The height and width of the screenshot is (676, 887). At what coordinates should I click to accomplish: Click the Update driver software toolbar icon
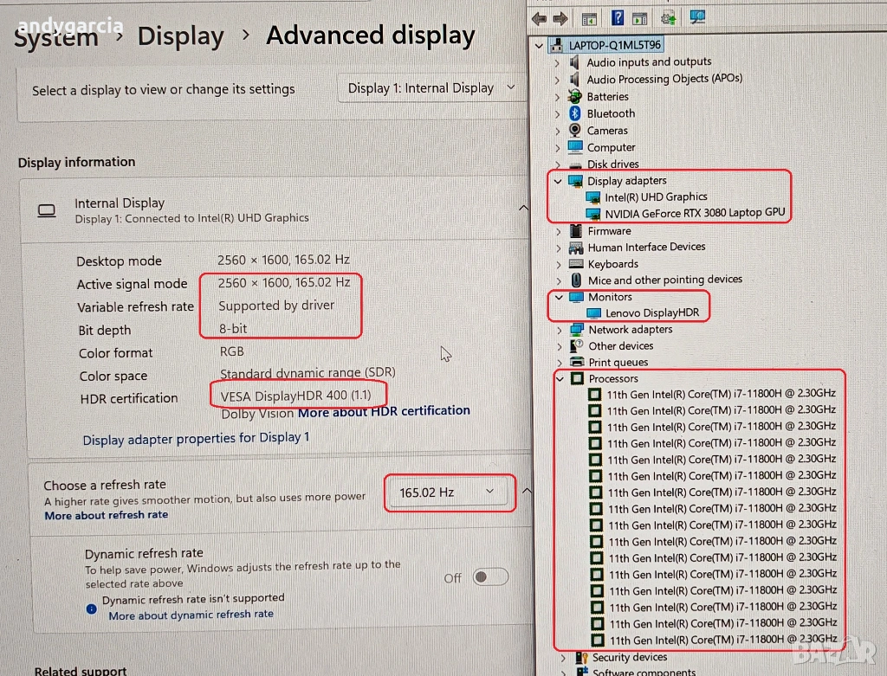(x=669, y=17)
